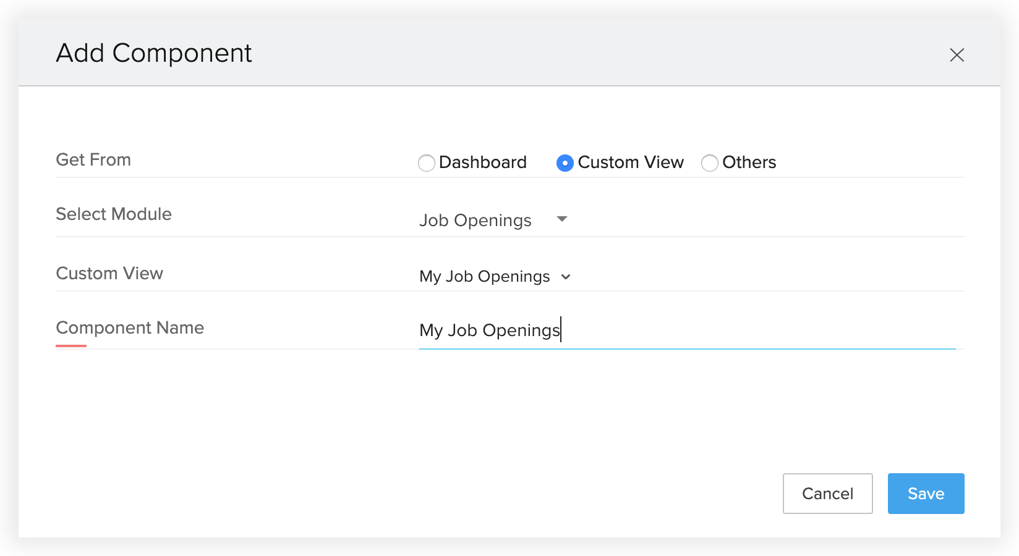Click the "Select Module" field label

[114, 214]
